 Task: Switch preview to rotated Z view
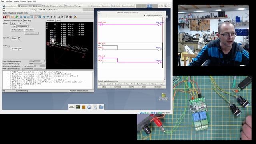55,17
